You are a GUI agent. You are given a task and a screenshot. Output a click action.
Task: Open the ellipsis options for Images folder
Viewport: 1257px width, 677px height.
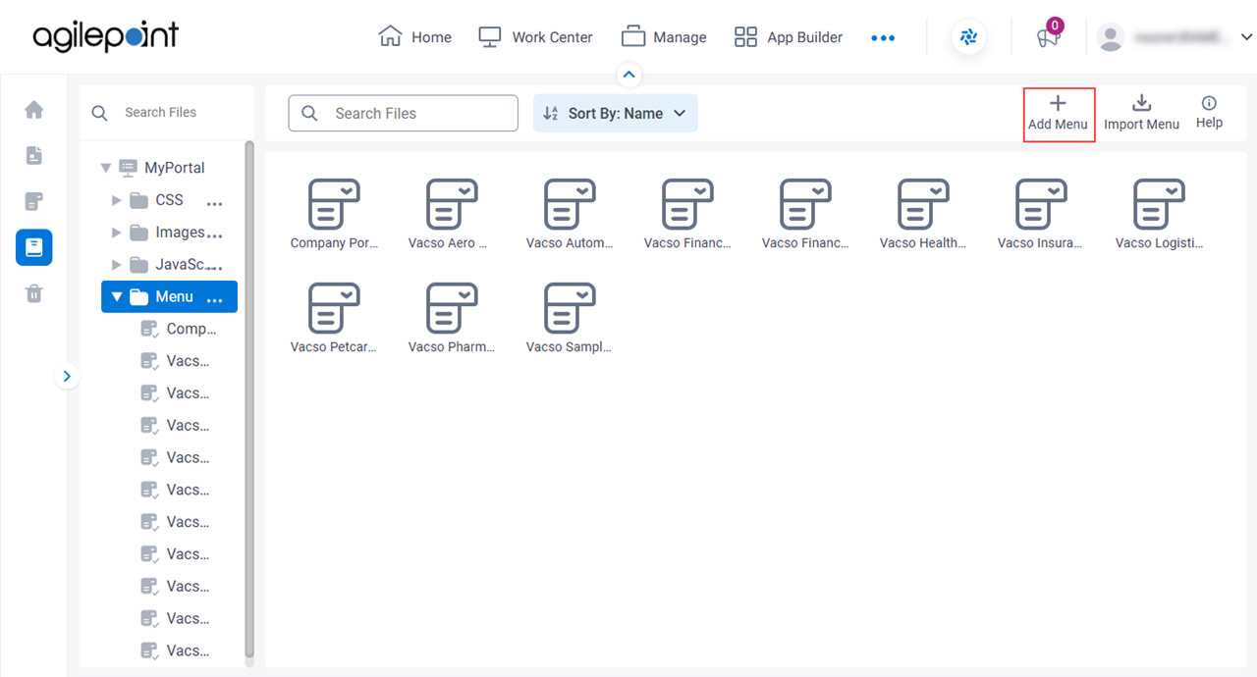click(x=215, y=234)
